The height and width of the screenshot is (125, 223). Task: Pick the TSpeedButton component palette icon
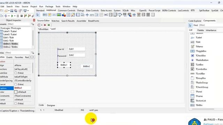coord(49,15)
